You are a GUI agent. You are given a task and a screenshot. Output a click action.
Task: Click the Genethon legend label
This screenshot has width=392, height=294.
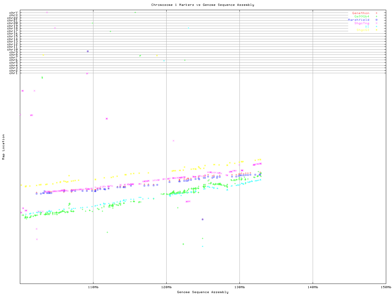click(360, 13)
